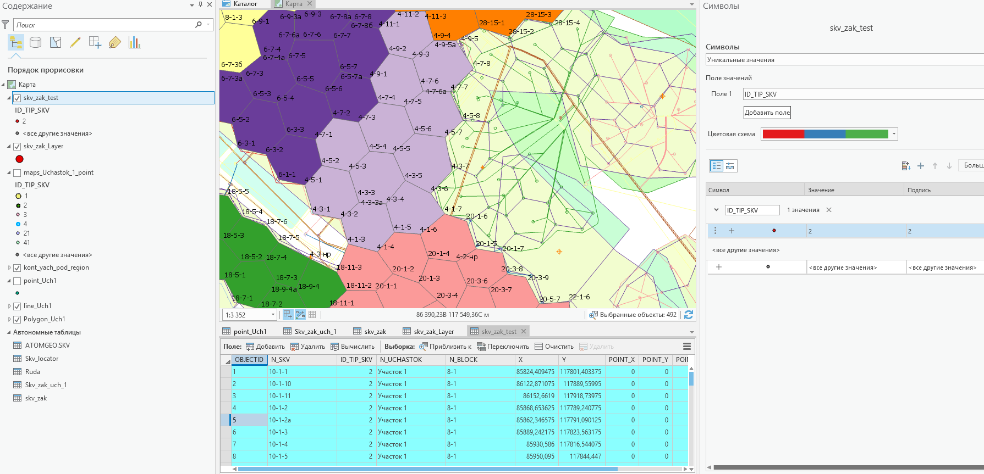This screenshot has width=984, height=474.
Task: Click the List by Data Source icon
Action: click(x=36, y=42)
